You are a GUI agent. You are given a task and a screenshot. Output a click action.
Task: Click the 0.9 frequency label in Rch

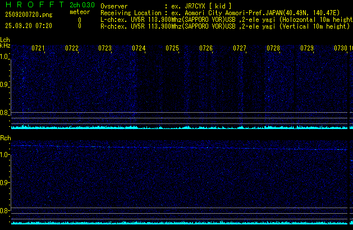click(x=4, y=183)
